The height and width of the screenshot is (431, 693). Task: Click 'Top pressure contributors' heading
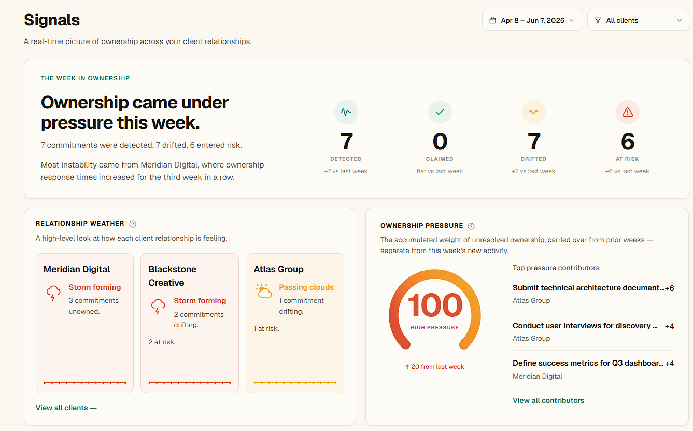[x=556, y=268]
